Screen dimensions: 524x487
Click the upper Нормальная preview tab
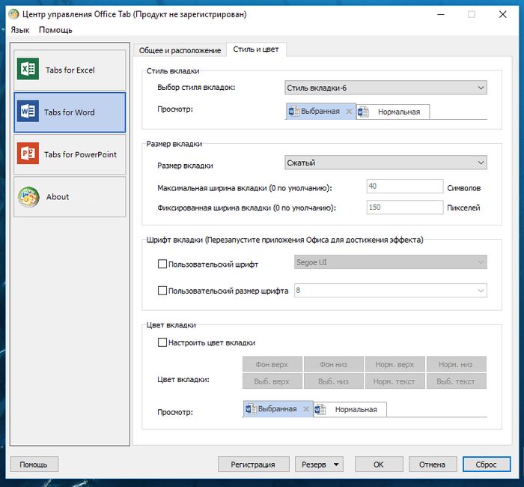click(393, 112)
